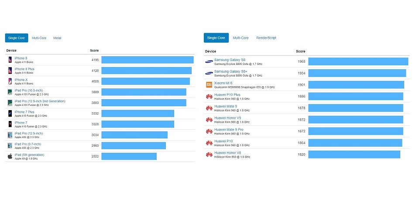Click the iPad Pro (9.7-inch) device icon
419x205 pixels.
pyautogui.click(x=10, y=145)
